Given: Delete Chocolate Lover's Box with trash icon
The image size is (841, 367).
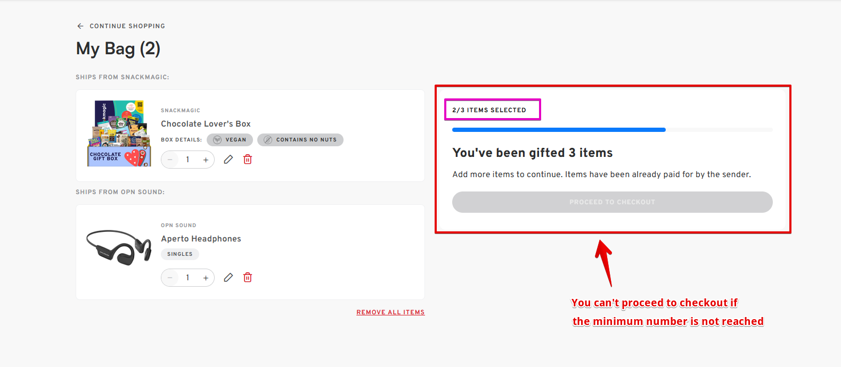Looking at the screenshot, I should coord(248,160).
